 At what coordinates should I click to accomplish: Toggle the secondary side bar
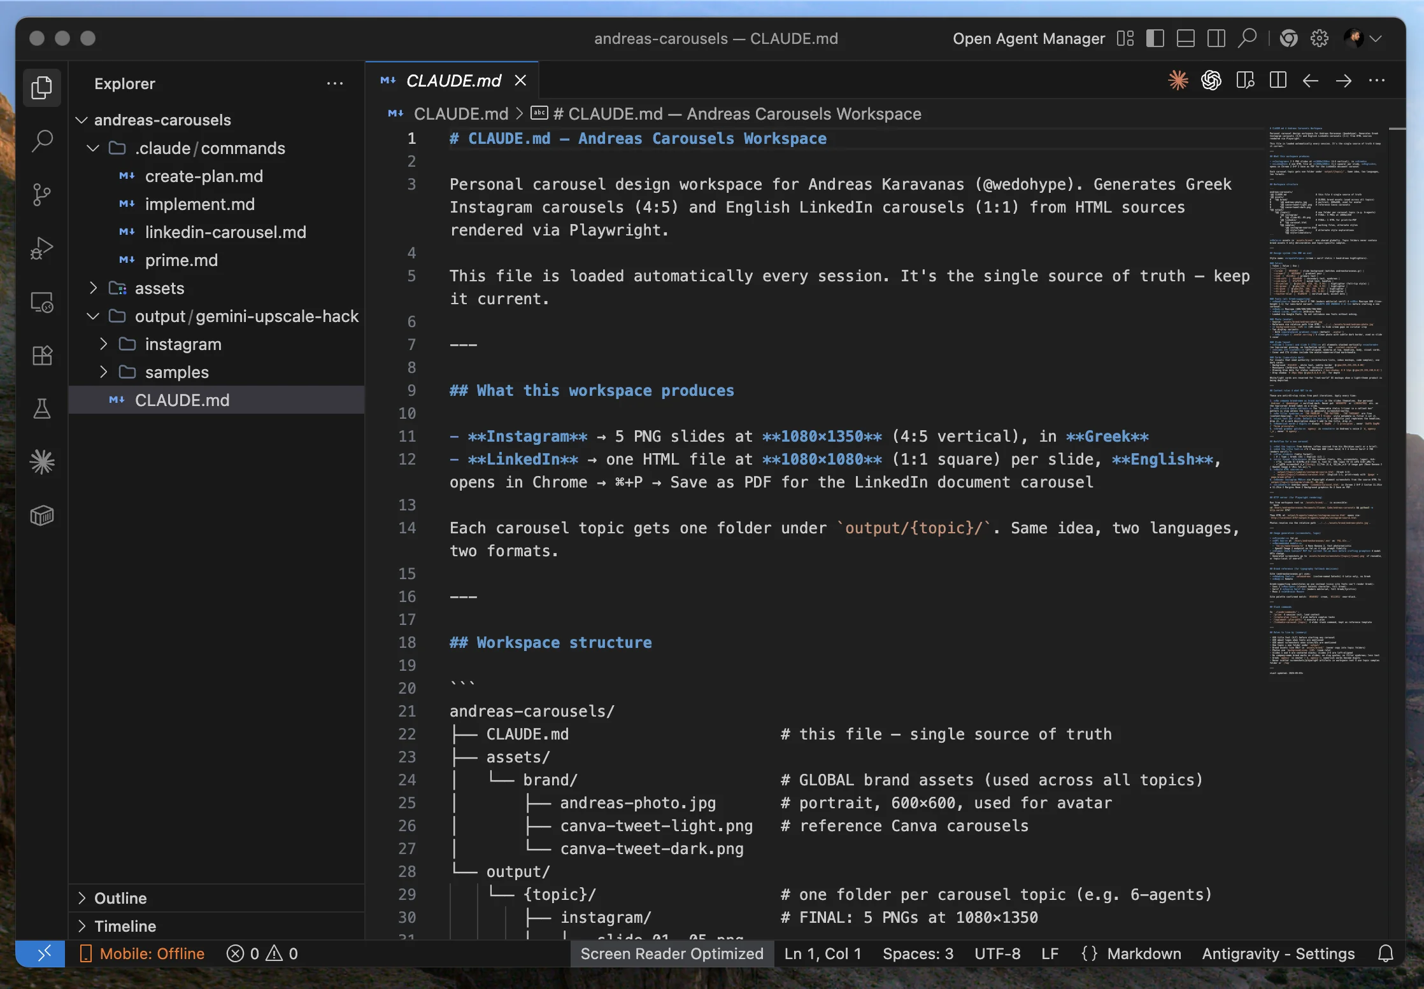(x=1216, y=38)
